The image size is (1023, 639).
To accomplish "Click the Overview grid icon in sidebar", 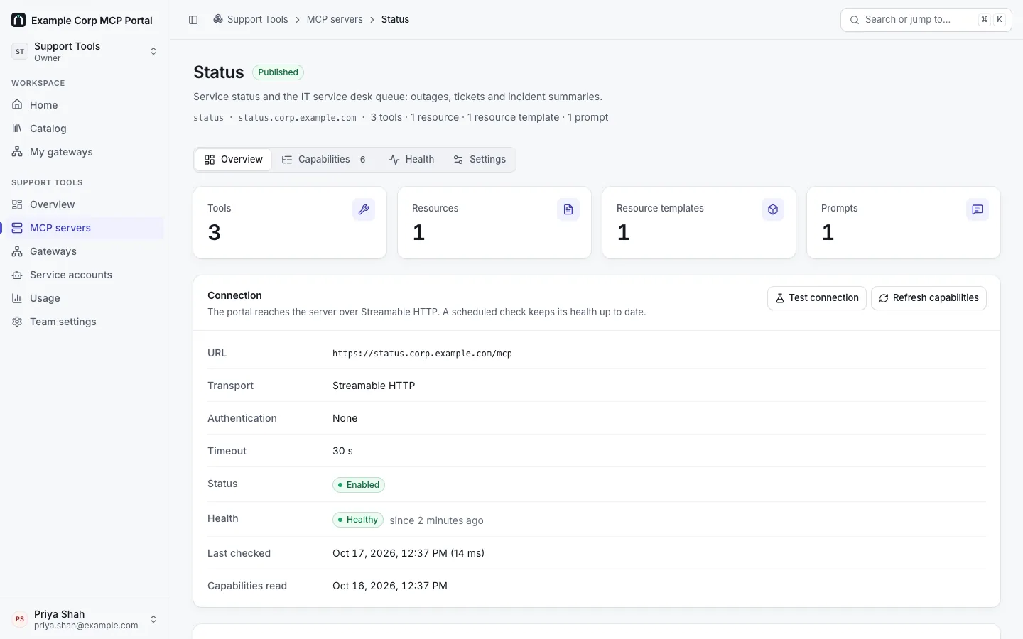I will pyautogui.click(x=17, y=204).
